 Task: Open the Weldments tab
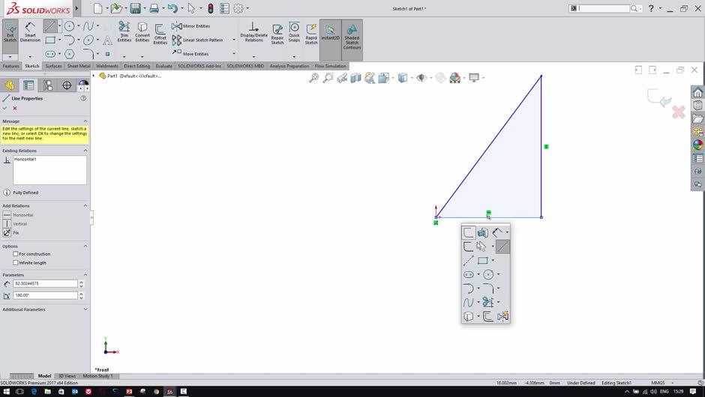pyautogui.click(x=107, y=66)
